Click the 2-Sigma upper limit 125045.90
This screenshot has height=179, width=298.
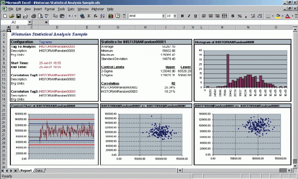(x=168, y=71)
